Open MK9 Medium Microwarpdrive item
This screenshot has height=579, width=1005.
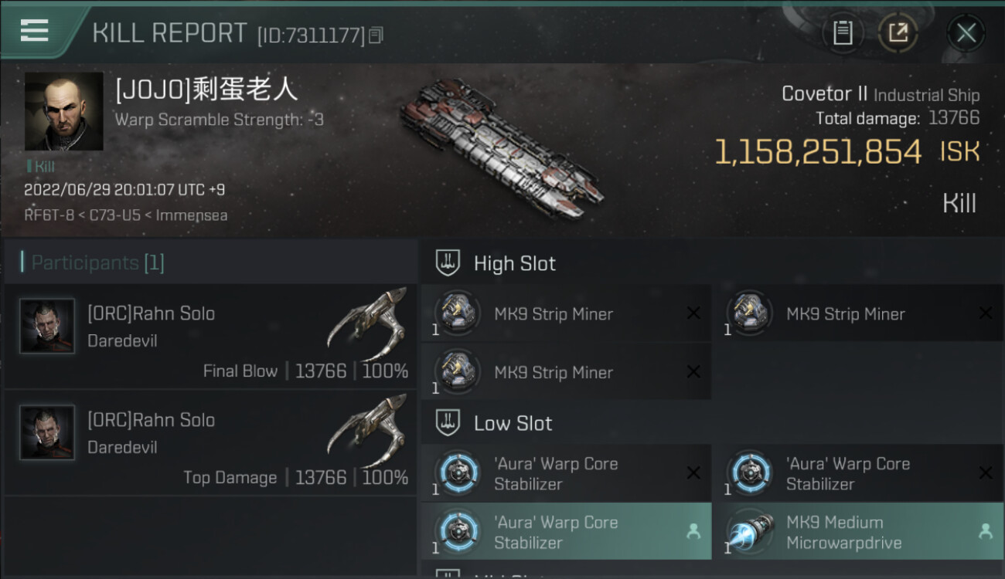point(858,531)
